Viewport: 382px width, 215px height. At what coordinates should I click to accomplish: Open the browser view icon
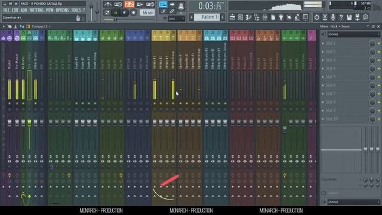pos(257,17)
